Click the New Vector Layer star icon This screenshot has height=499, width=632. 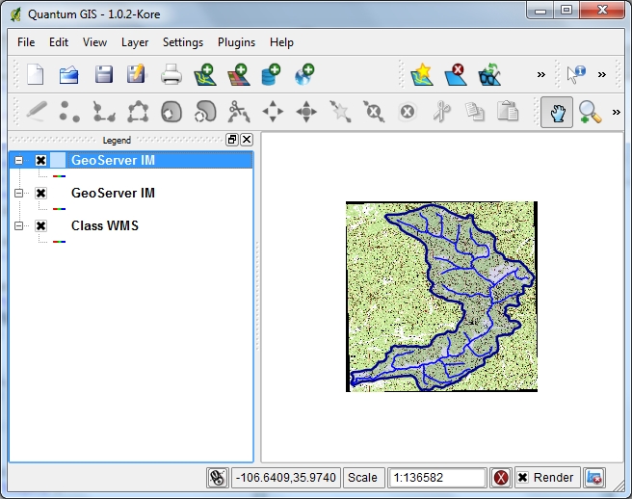click(422, 74)
